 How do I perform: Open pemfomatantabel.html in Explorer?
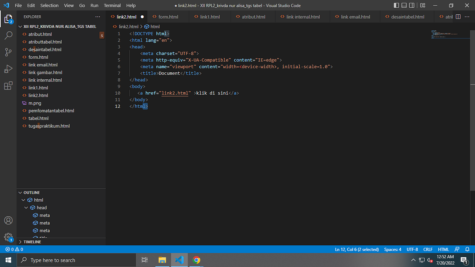[x=61, y=111]
